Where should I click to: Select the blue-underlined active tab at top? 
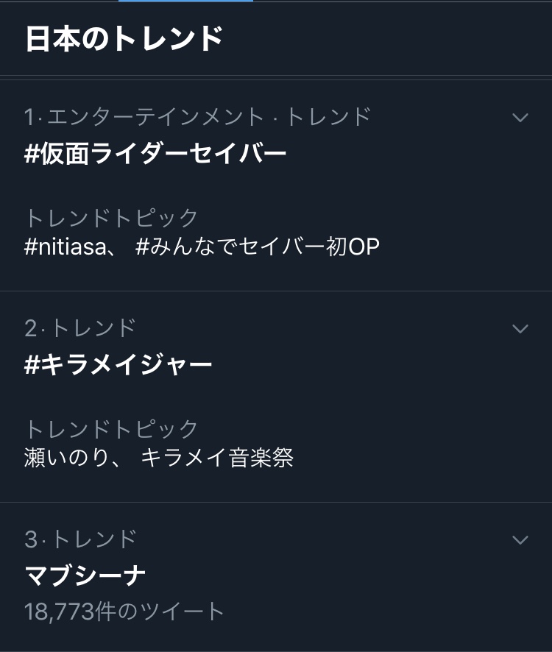click(185, 1)
